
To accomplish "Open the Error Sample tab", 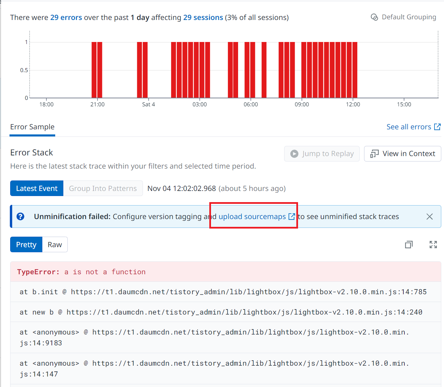I will click(32, 127).
